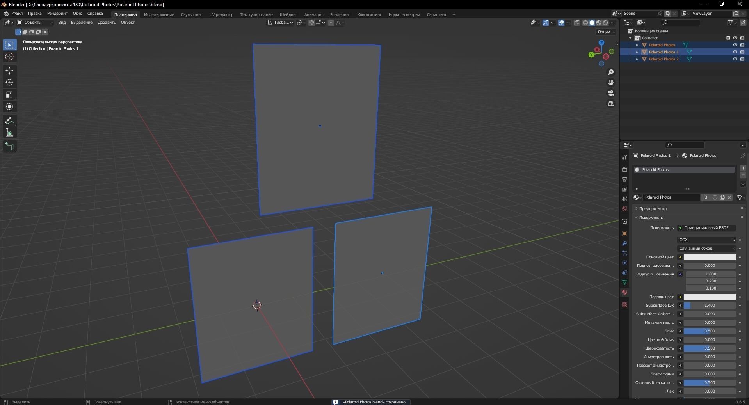The height and width of the screenshot is (405, 749).
Task: Activate the Scale tool
Action: click(x=9, y=95)
